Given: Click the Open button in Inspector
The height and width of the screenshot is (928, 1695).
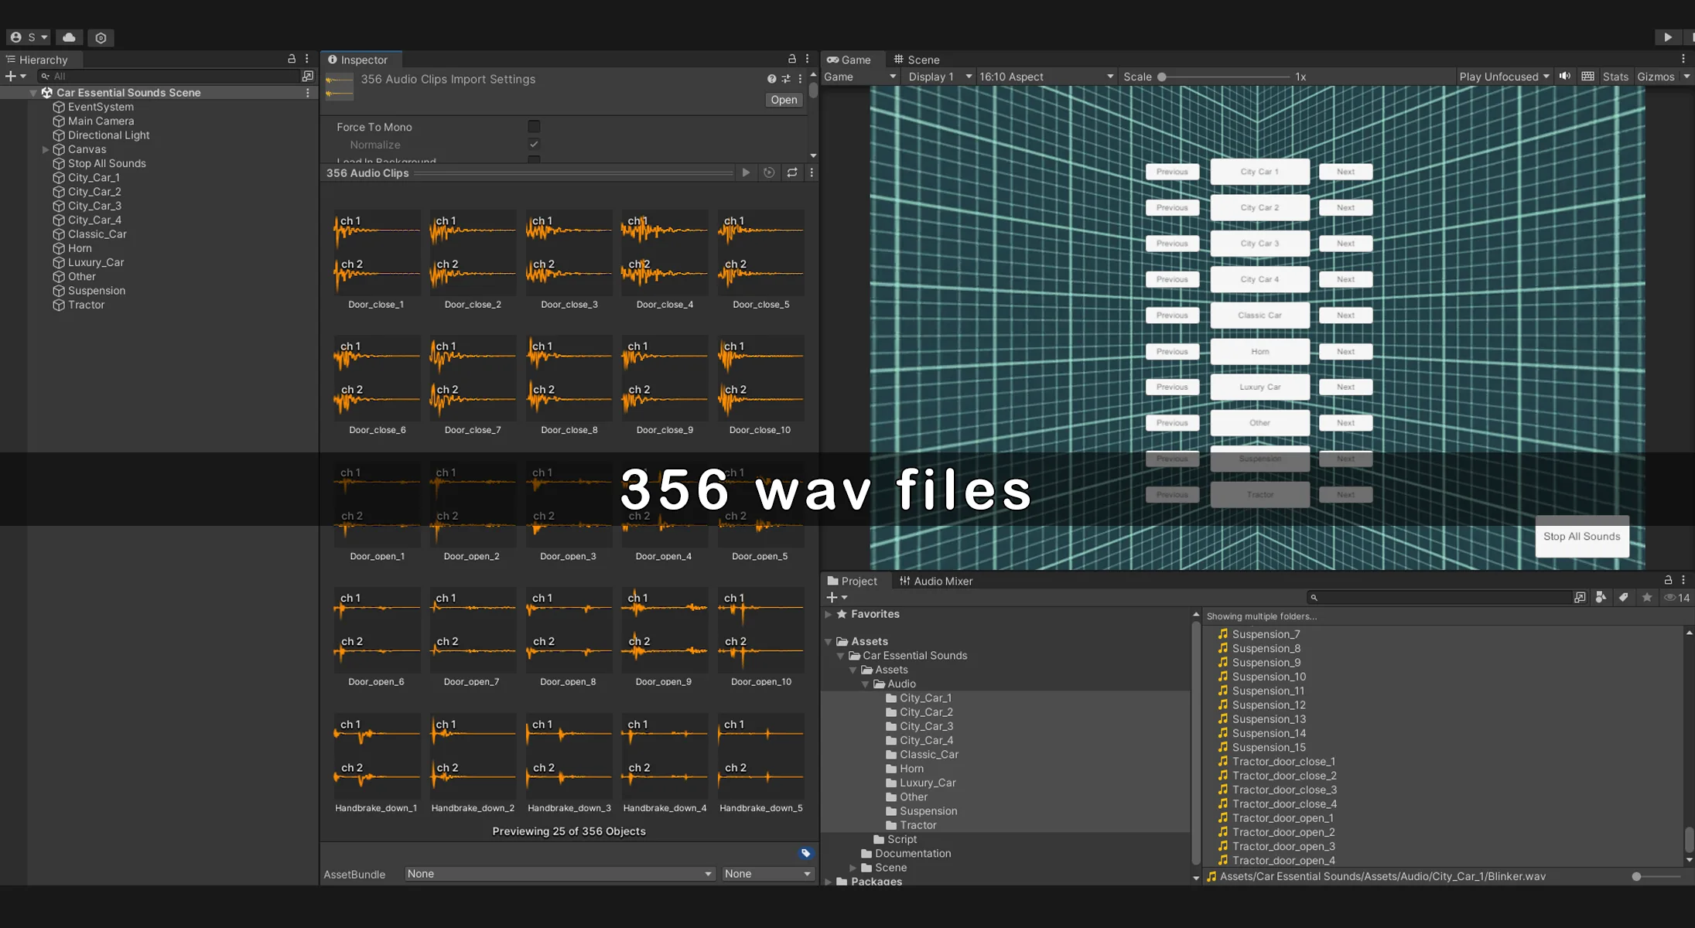Looking at the screenshot, I should coord(783,100).
